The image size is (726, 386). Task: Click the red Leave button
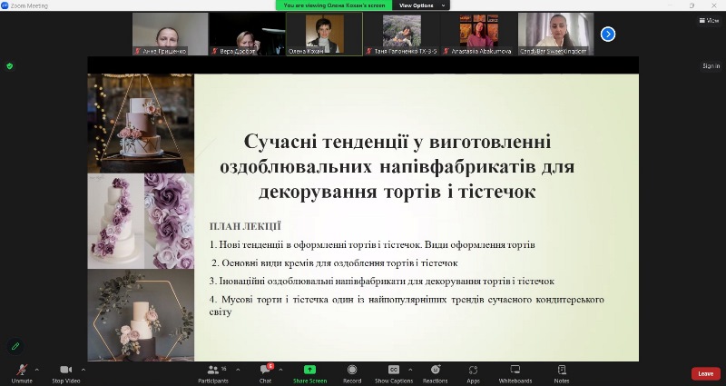706,373
